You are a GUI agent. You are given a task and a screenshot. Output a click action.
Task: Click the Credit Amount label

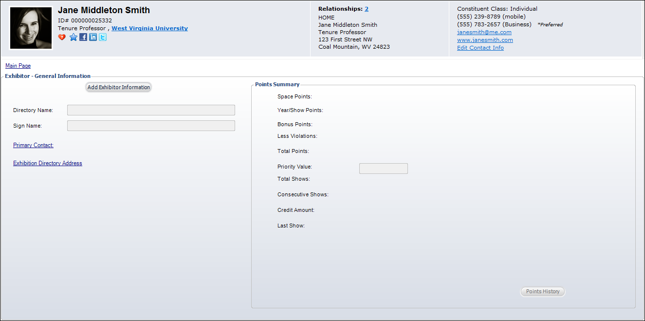pyautogui.click(x=296, y=210)
